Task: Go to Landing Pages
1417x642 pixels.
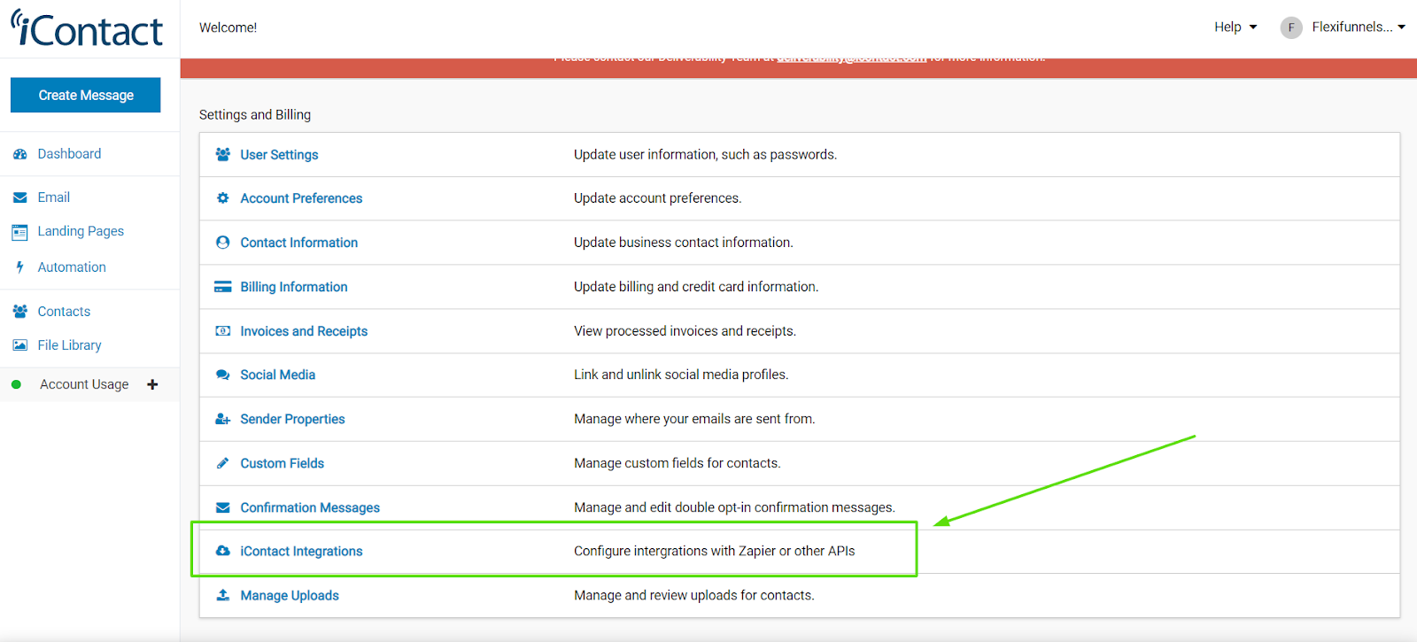Action: point(81,231)
